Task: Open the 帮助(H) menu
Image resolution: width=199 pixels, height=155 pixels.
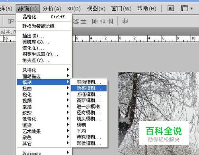Action: [x=146, y=9]
